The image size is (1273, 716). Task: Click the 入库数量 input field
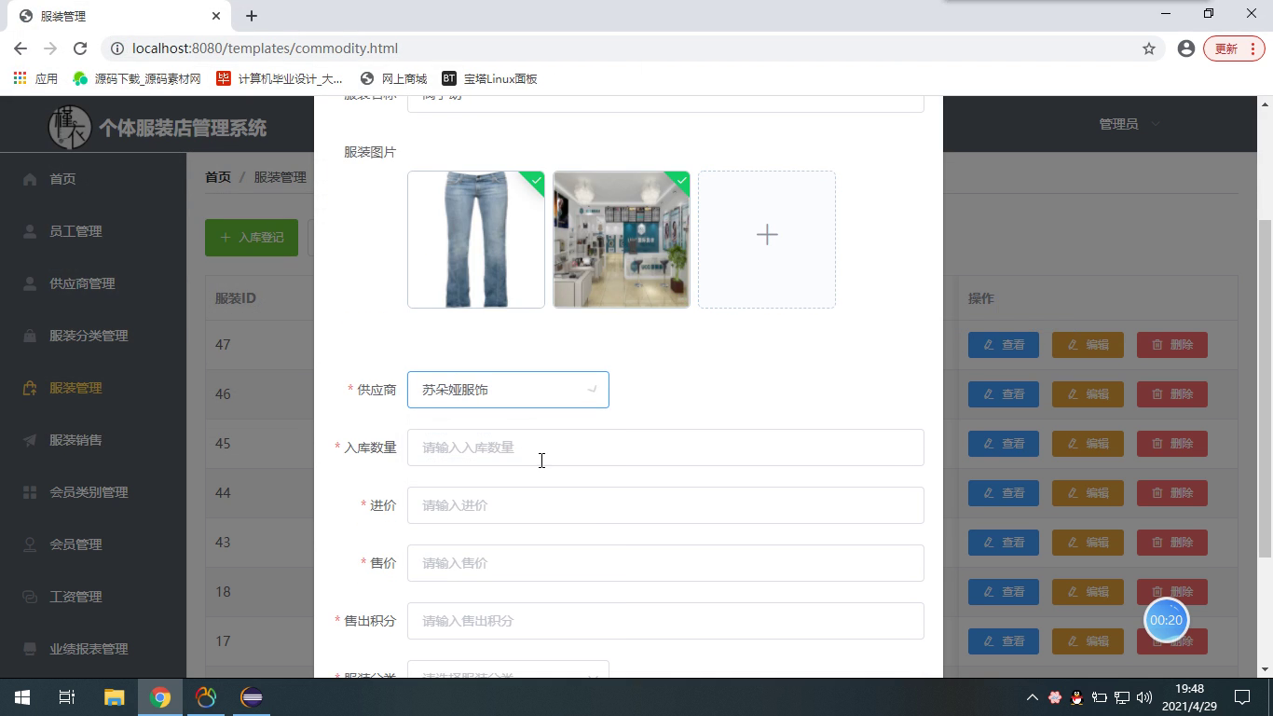point(665,447)
